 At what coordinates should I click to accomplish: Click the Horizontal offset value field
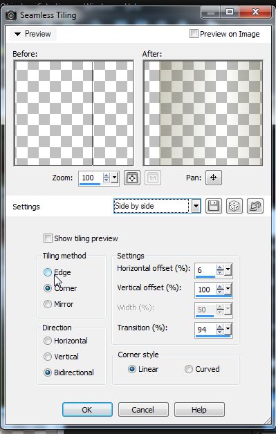tap(205, 270)
